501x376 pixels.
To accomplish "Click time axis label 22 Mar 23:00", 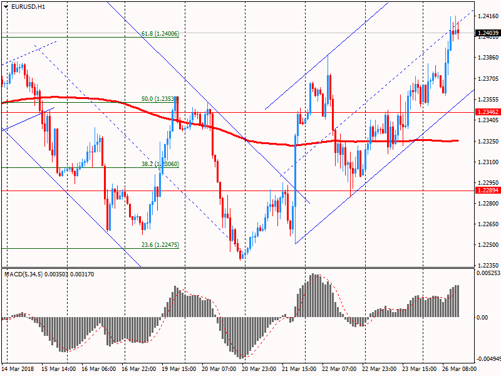I will (x=380, y=368).
